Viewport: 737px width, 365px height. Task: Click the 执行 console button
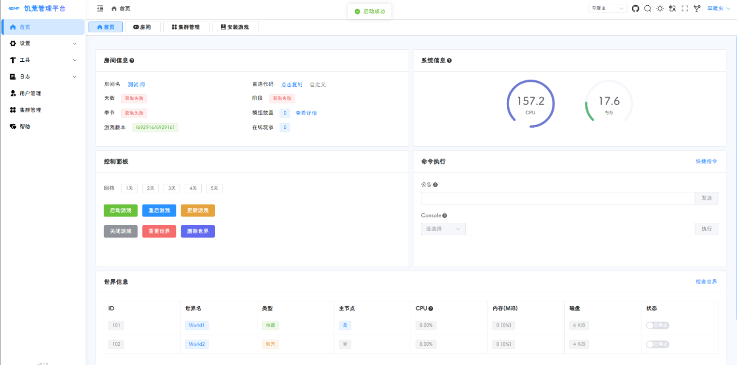(x=707, y=229)
